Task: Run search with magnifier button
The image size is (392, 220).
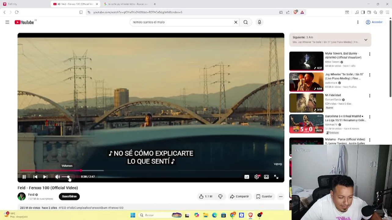Action: [245, 22]
